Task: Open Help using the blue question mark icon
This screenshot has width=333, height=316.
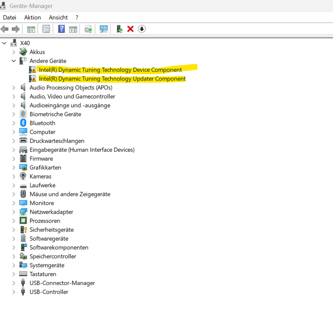Action: click(x=61, y=29)
